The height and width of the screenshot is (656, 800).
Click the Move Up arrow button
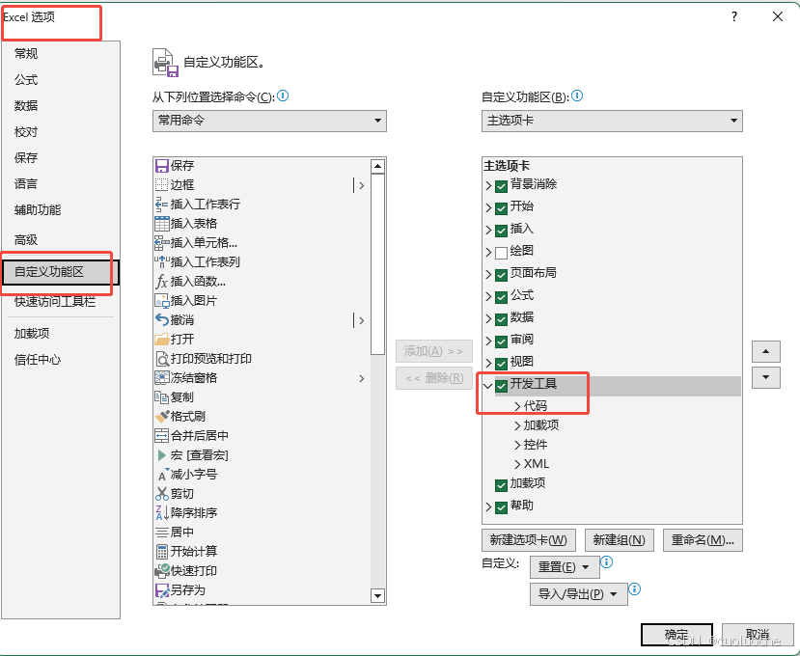point(766,351)
